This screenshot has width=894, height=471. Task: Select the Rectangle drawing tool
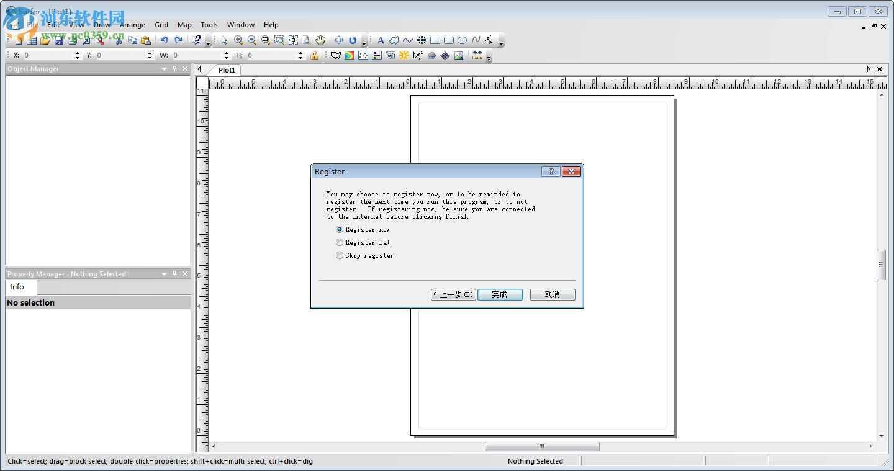pos(435,40)
